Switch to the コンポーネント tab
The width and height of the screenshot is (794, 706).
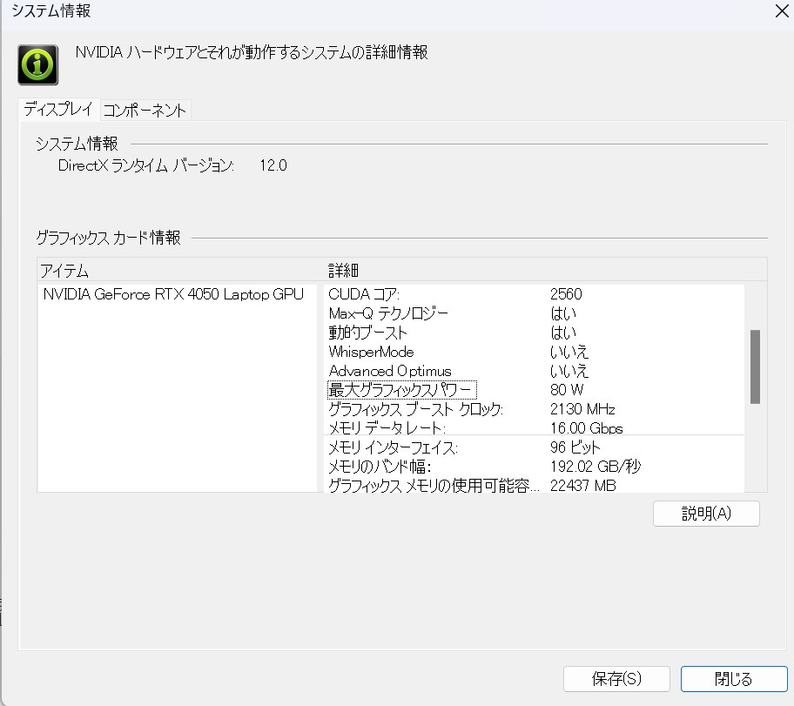145,110
